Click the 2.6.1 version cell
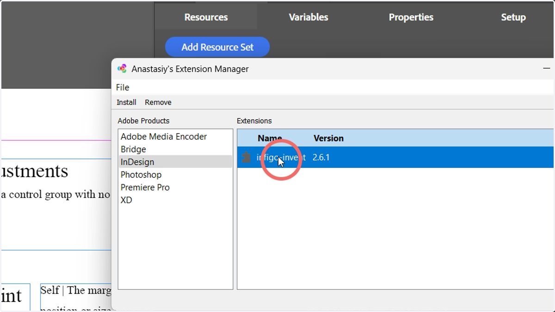This screenshot has width=555, height=312. [321, 157]
